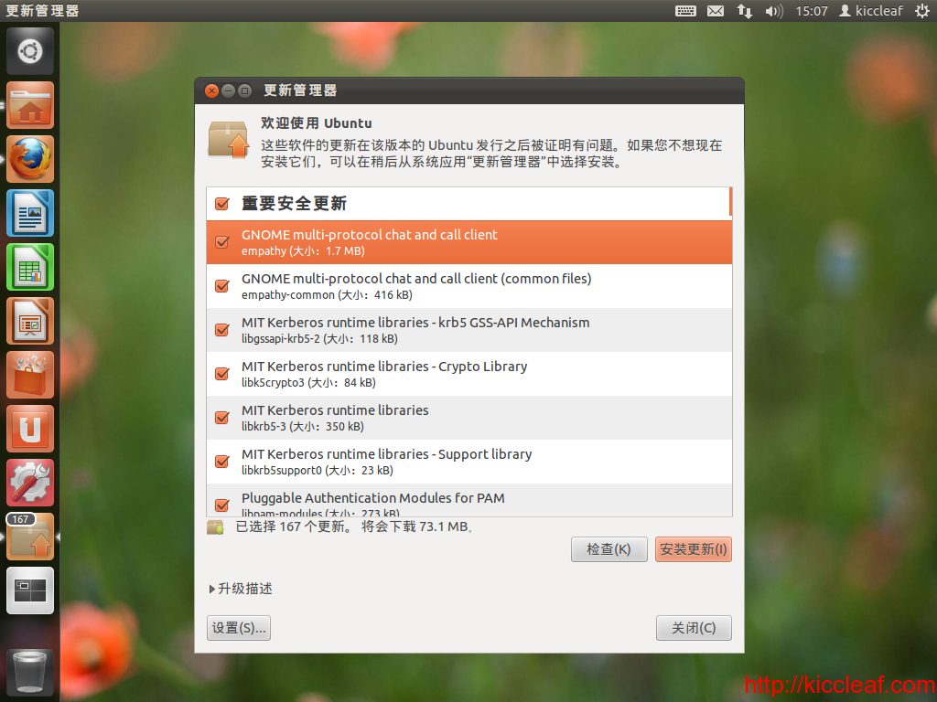Click the 关闭(C) button

click(x=694, y=628)
